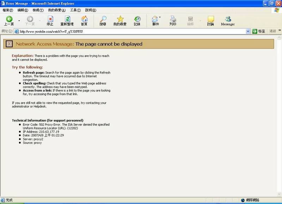Image resolution: width=282 pixels, height=204 pixels.
Task: Expand the address bar dropdown arrow
Action: [248, 31]
